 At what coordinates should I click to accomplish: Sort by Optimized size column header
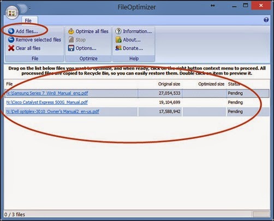point(211,84)
